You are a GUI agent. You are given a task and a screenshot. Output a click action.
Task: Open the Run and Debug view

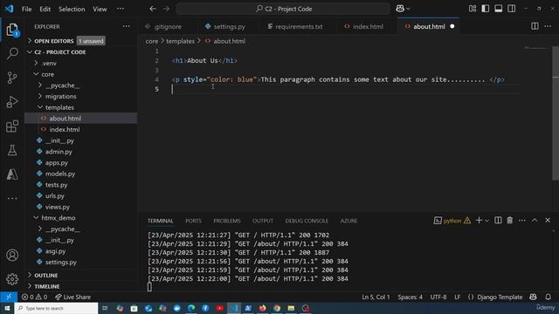pyautogui.click(x=12, y=102)
